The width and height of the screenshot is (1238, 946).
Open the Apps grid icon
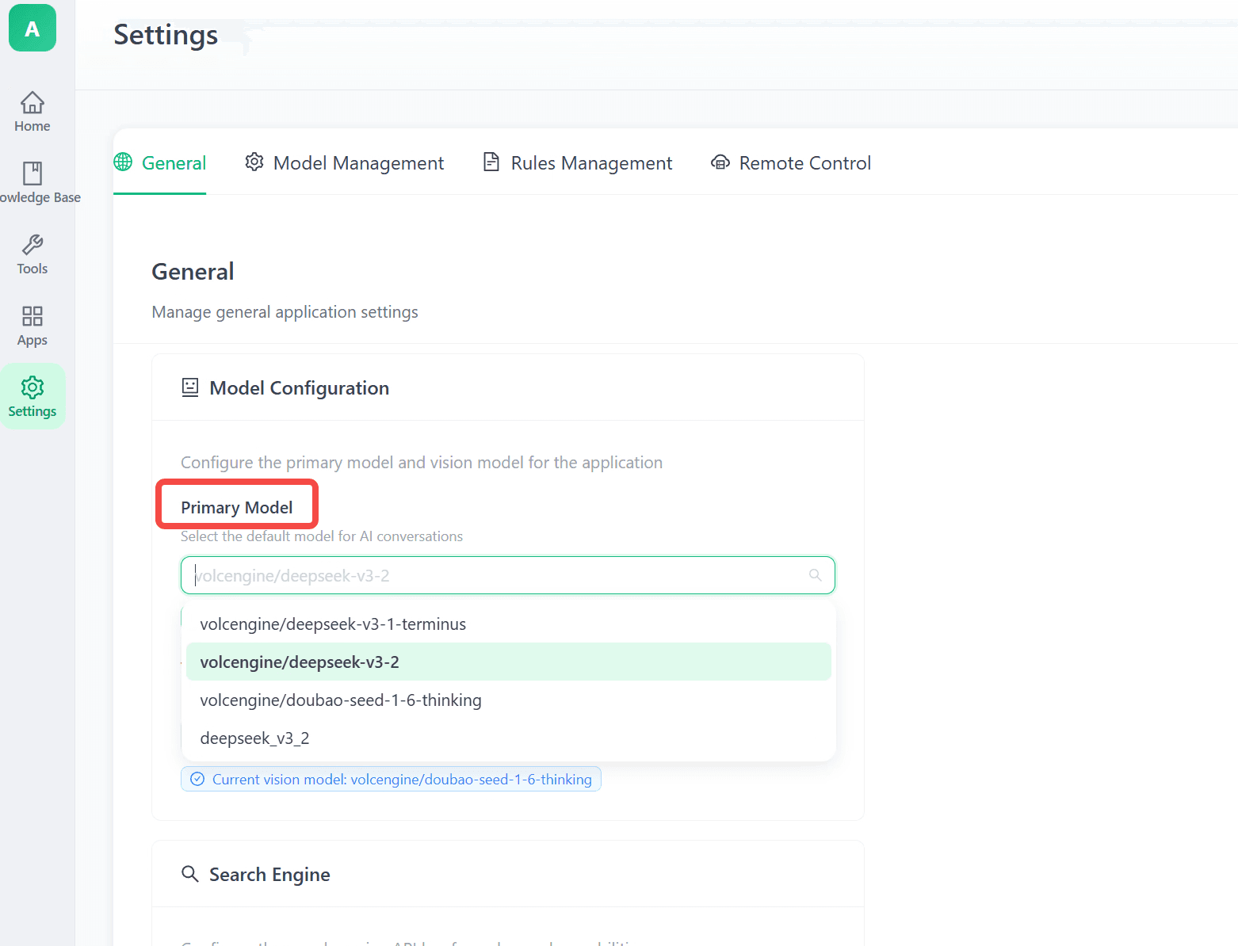pos(32,316)
